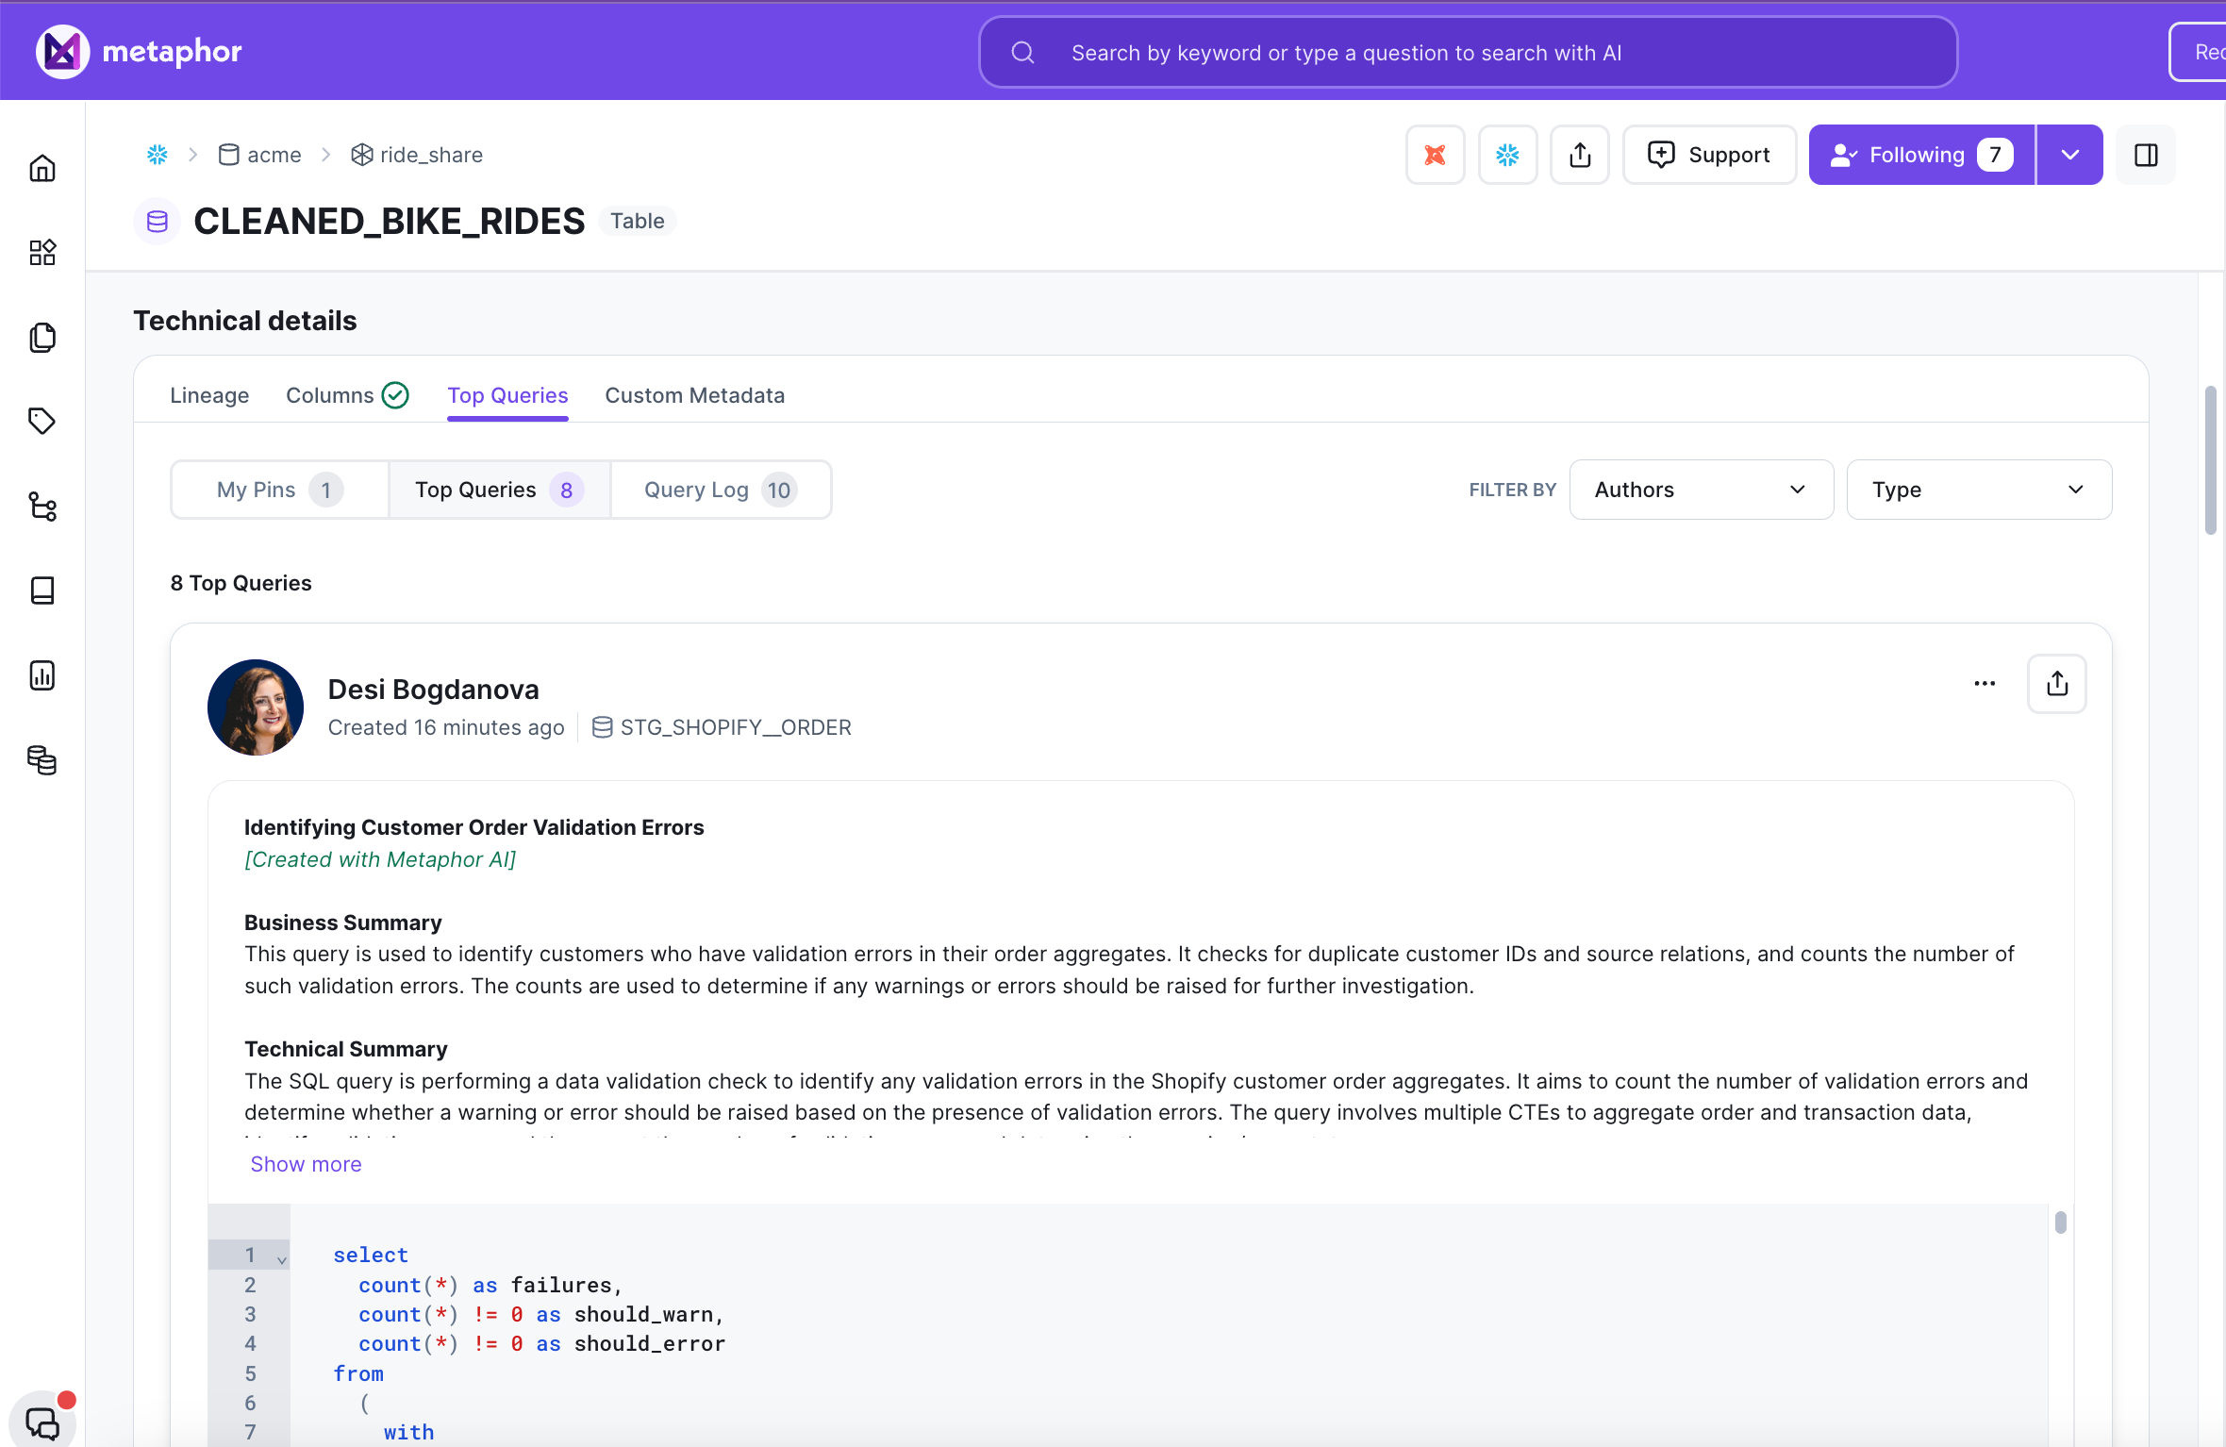Select the Top Queries 8 segment
The width and height of the screenshot is (2226, 1447).
[500, 490]
